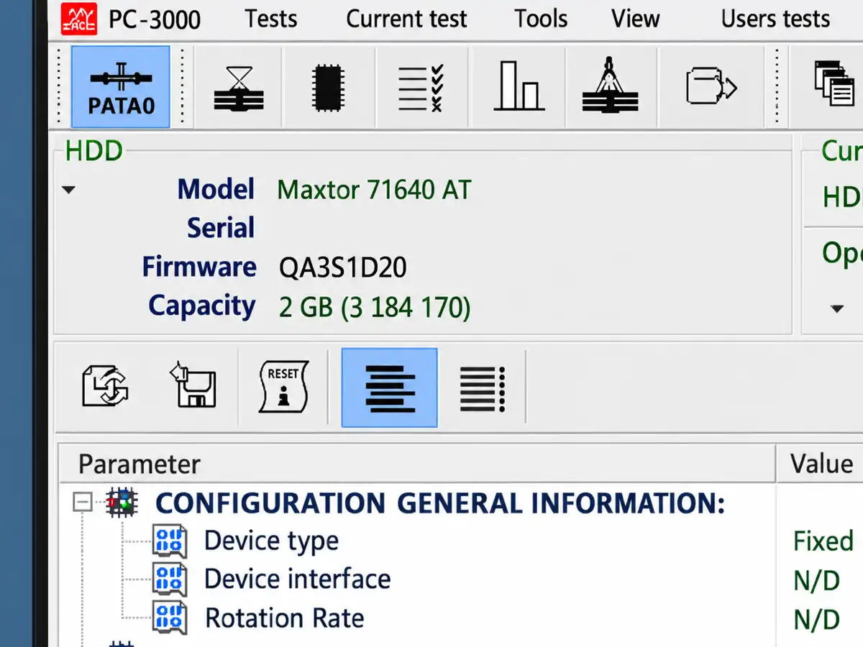
Task: Click the binary icon beside Rotation Rate
Action: (x=170, y=618)
